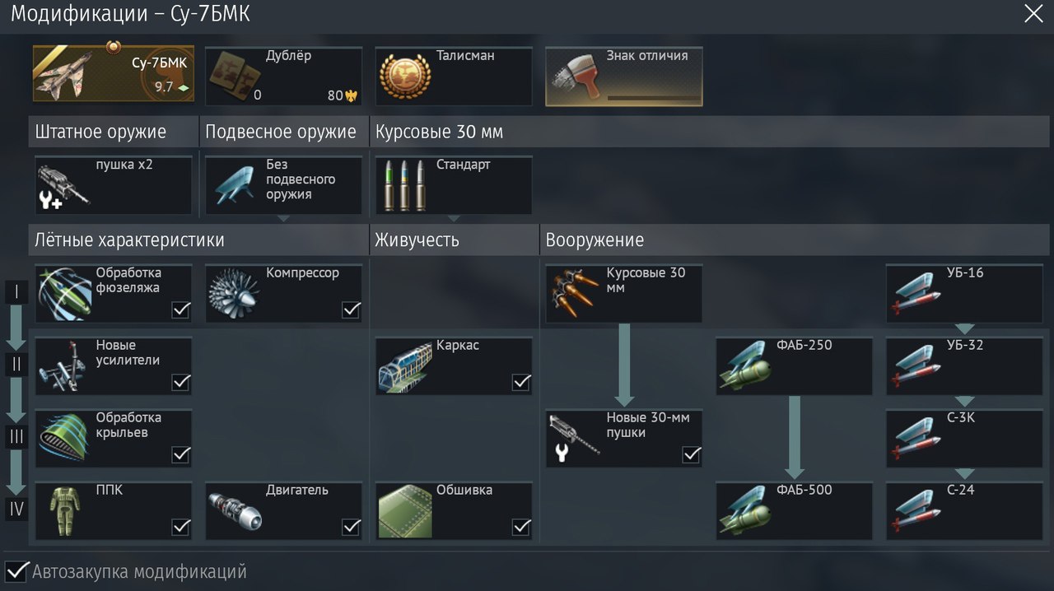1054x591 pixels.
Task: Toggle the Двигатель modification checkbox
Action: (x=351, y=527)
